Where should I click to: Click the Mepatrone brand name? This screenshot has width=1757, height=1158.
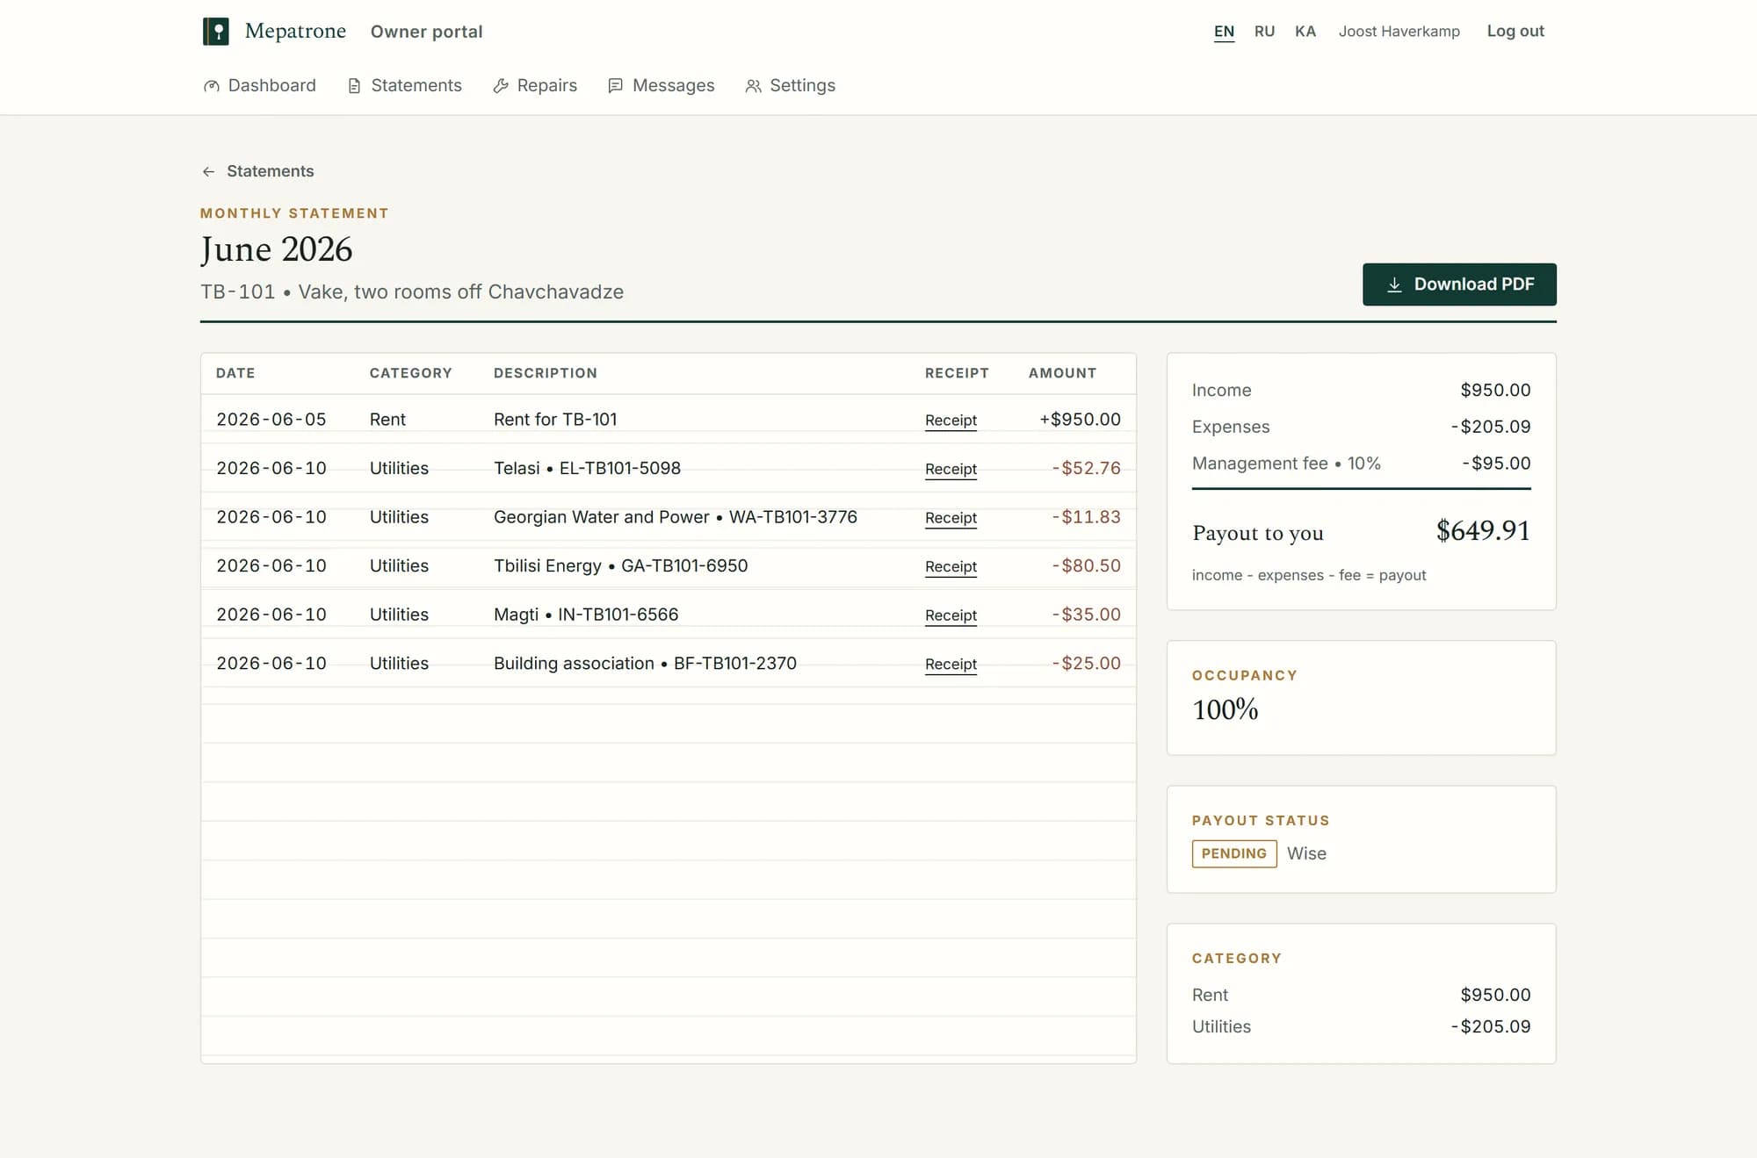point(295,31)
